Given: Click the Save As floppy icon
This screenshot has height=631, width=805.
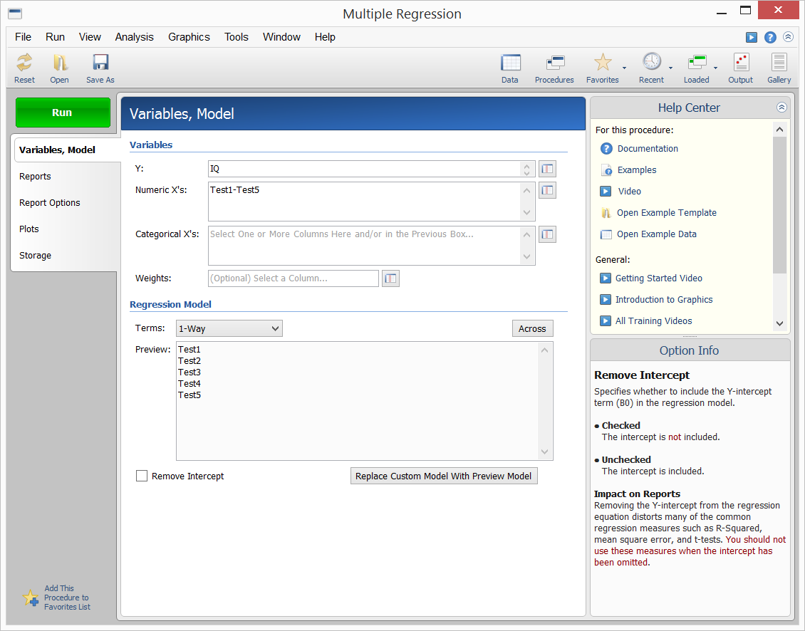Looking at the screenshot, I should point(100,63).
